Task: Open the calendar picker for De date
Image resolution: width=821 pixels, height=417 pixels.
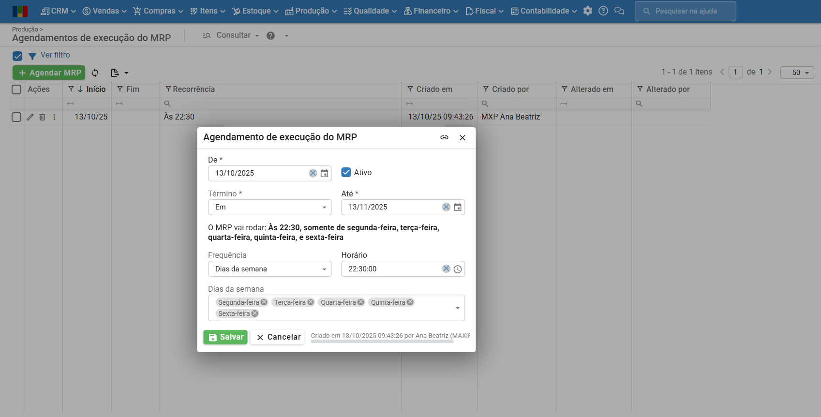Action: [x=325, y=173]
